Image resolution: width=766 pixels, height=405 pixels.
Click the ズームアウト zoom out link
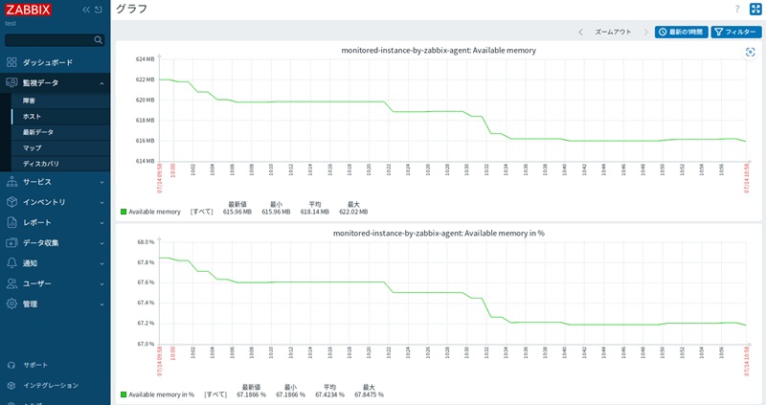point(613,32)
